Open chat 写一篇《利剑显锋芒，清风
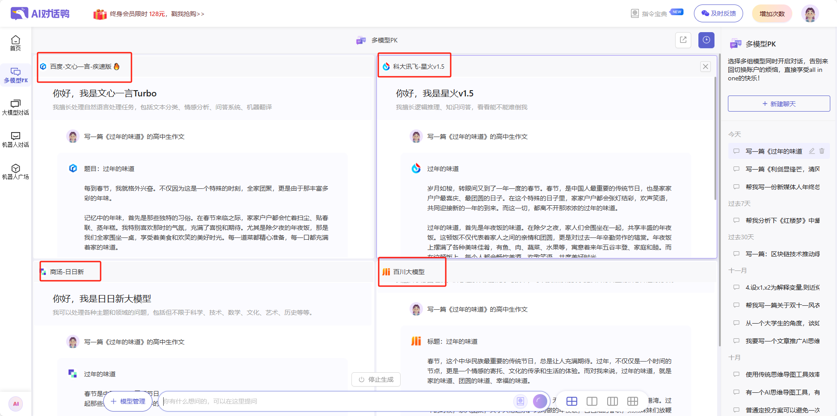This screenshot has height=416, width=837. point(779,169)
